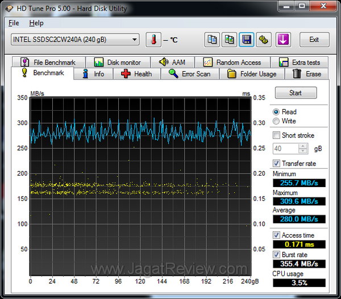The width and height of the screenshot is (341, 299).
Task: Click the purple down-arrow icon
Action: tap(282, 39)
